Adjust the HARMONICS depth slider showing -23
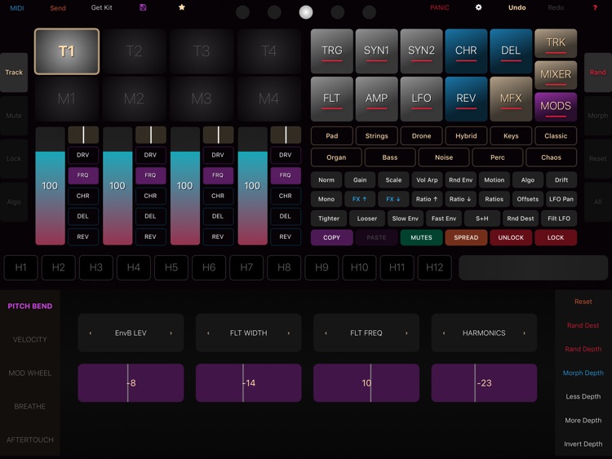Screen dimensions: 612x459 tap(484, 383)
